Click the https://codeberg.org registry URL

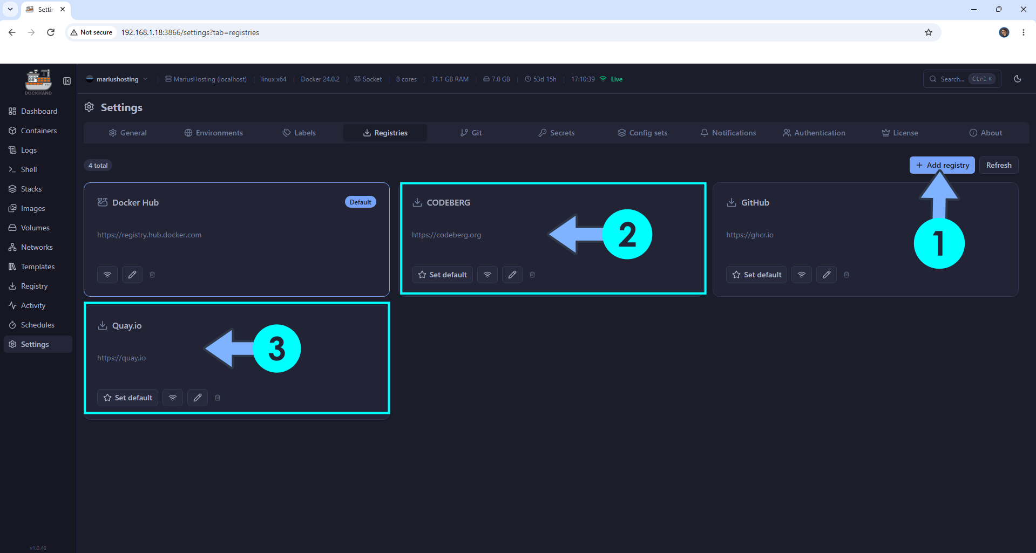pyautogui.click(x=446, y=235)
